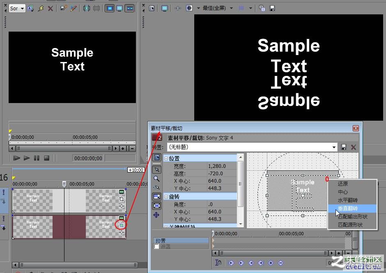Toggle bottom track exclamation automation button

(x=4, y=218)
